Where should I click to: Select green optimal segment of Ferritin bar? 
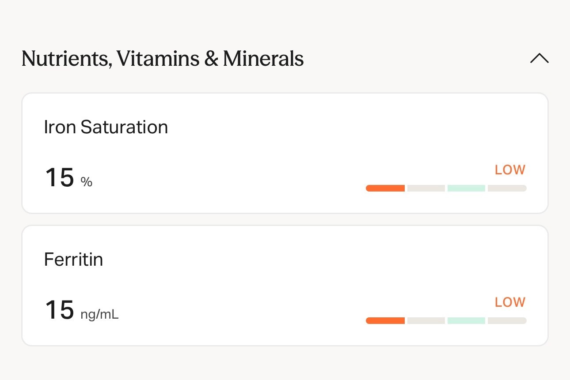click(466, 321)
